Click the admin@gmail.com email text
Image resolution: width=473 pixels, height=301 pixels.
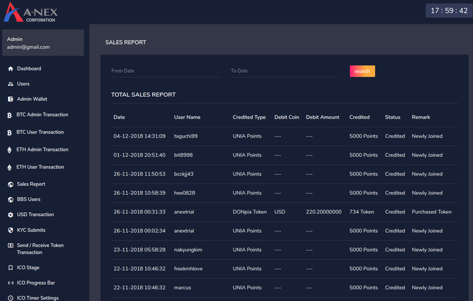pyautogui.click(x=28, y=47)
